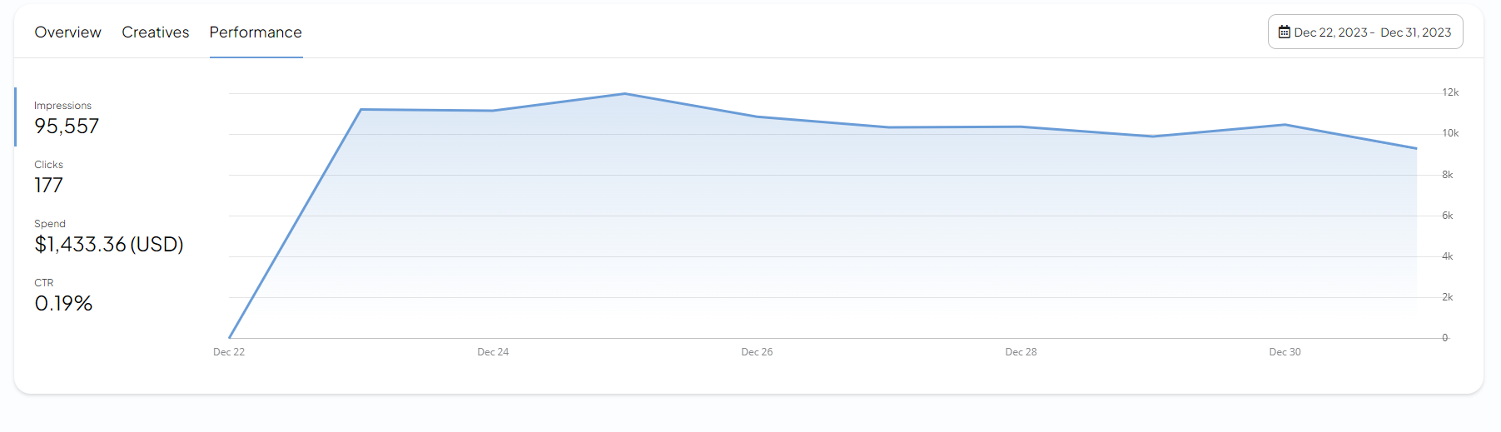Click the Dec 26 x-axis label

(x=757, y=352)
